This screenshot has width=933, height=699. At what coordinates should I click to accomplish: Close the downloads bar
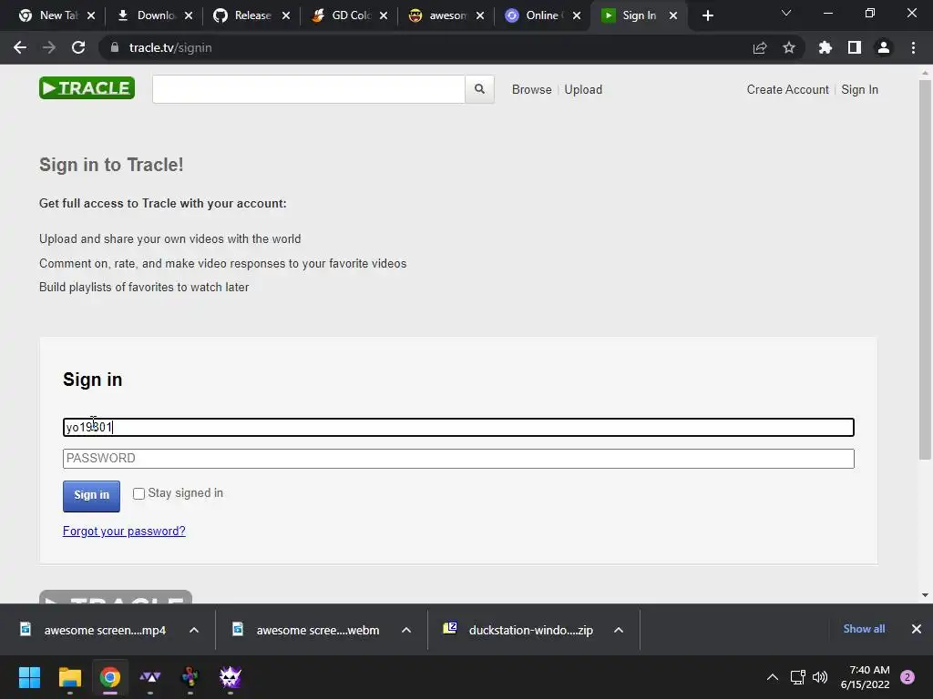(917, 629)
